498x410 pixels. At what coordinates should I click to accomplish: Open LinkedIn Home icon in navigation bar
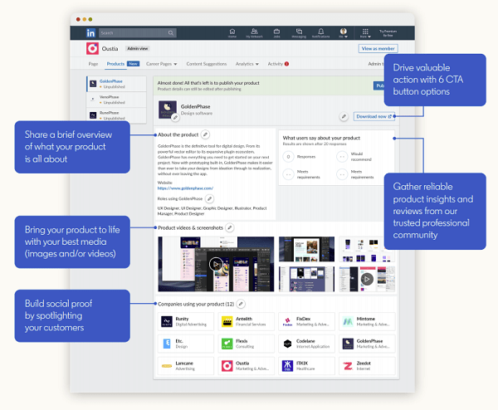(x=232, y=32)
